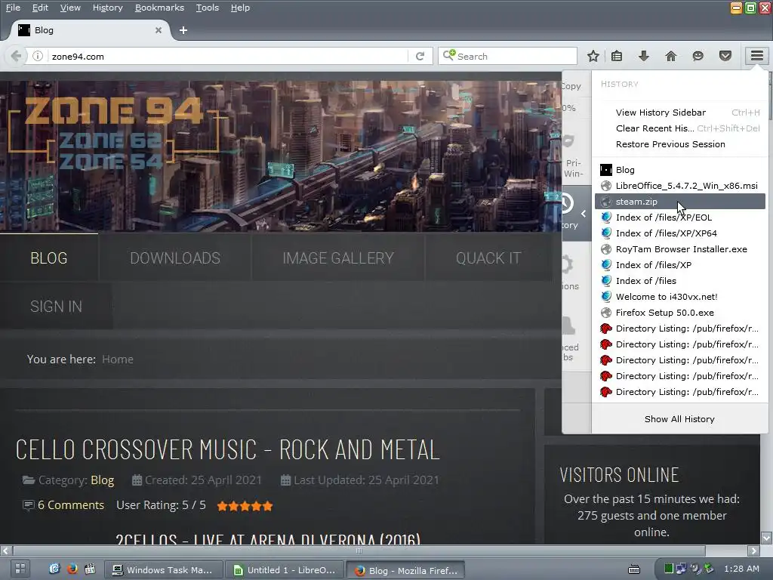This screenshot has height=580, width=773.
Task: Click SIGN IN navigation item
Action: (x=56, y=306)
